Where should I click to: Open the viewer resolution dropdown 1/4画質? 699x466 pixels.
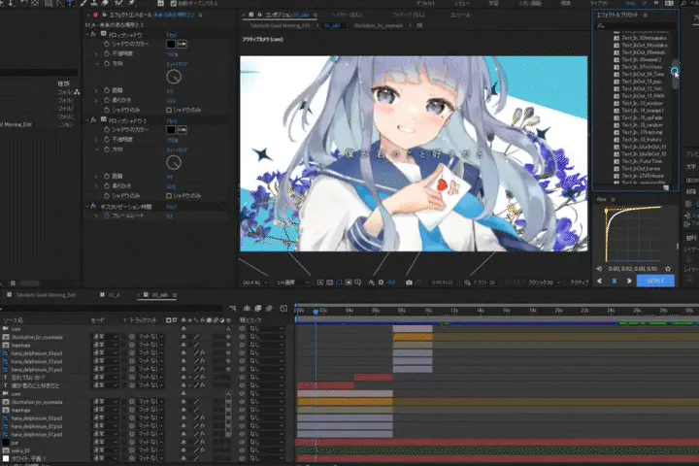[292, 283]
